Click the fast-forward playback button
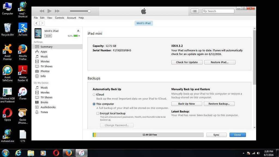 57,11
